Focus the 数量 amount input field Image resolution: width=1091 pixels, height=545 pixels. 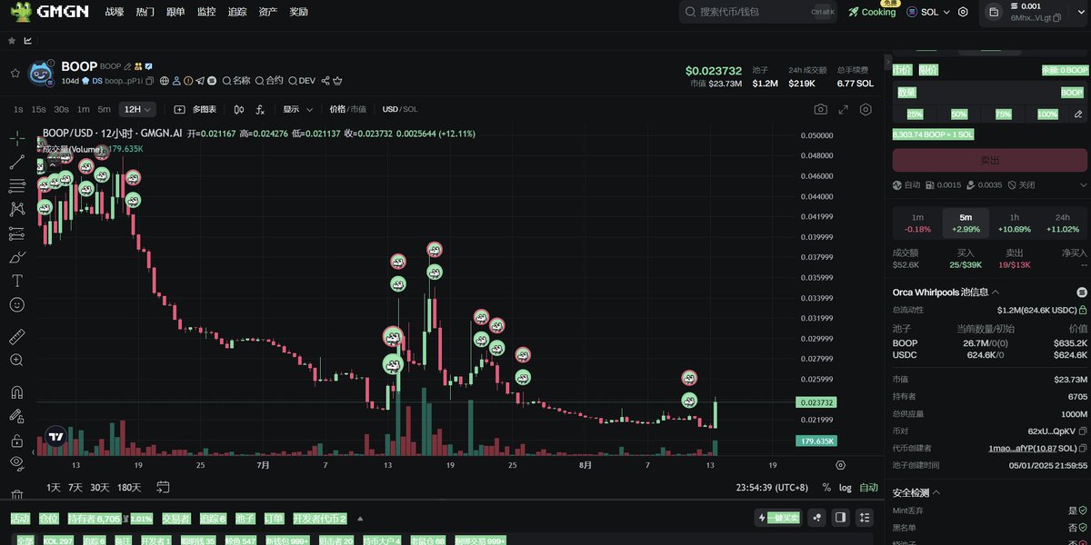[990, 92]
